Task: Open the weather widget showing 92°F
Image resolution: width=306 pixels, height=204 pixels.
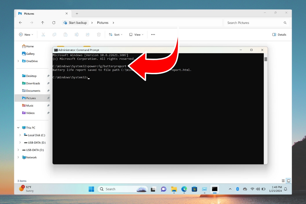Action: pyautogui.click(x=27, y=189)
